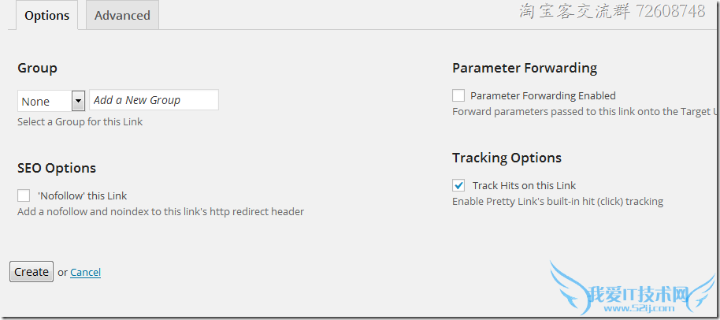The image size is (720, 320).
Task: Uncheck the Track Hits on this Link checkbox
Action: pyautogui.click(x=458, y=185)
